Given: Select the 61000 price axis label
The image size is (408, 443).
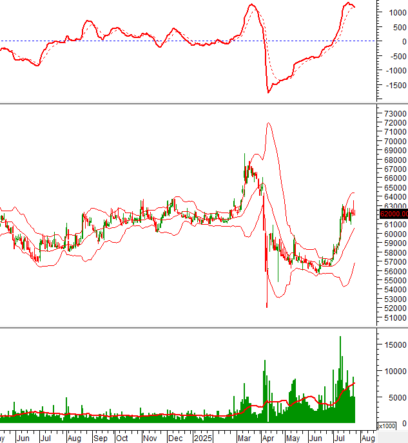Looking at the screenshot, I should coord(395,224).
